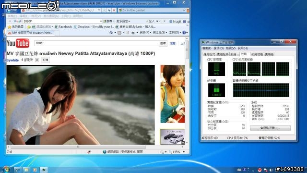Screen dimensions: 307x173
Task: Open Windows Media Player on the taskbar
Action: 35,170
